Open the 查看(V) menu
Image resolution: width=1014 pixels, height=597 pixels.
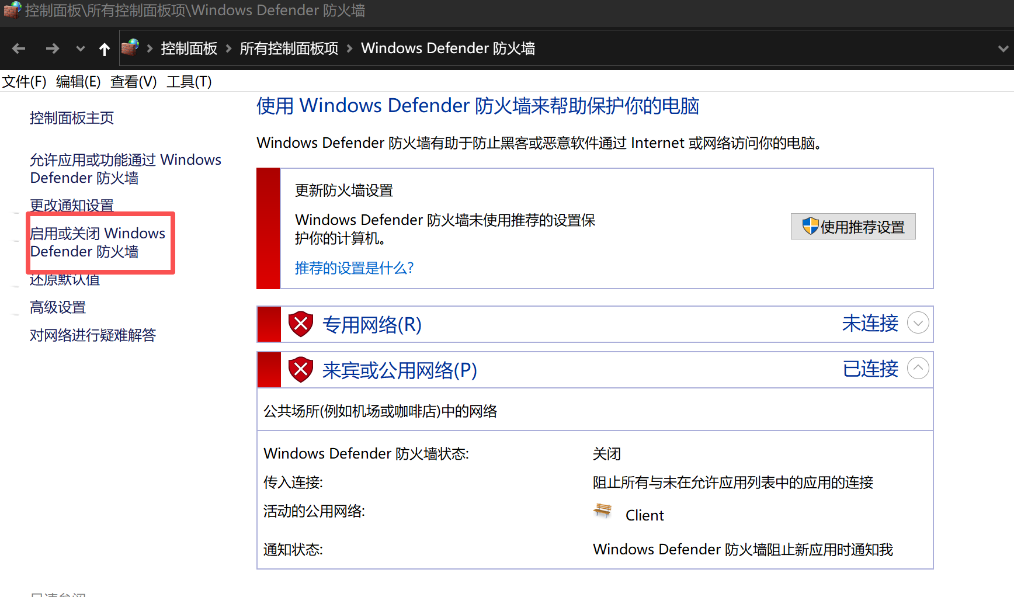[x=134, y=82]
